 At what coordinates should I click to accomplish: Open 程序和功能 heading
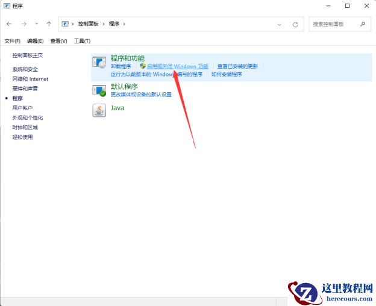(128, 58)
